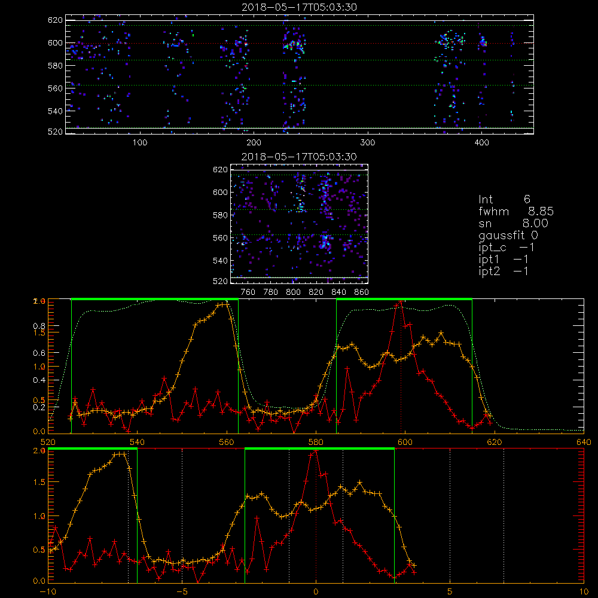Click thick green bar spanning 525–562 in profile plot

tap(155, 300)
